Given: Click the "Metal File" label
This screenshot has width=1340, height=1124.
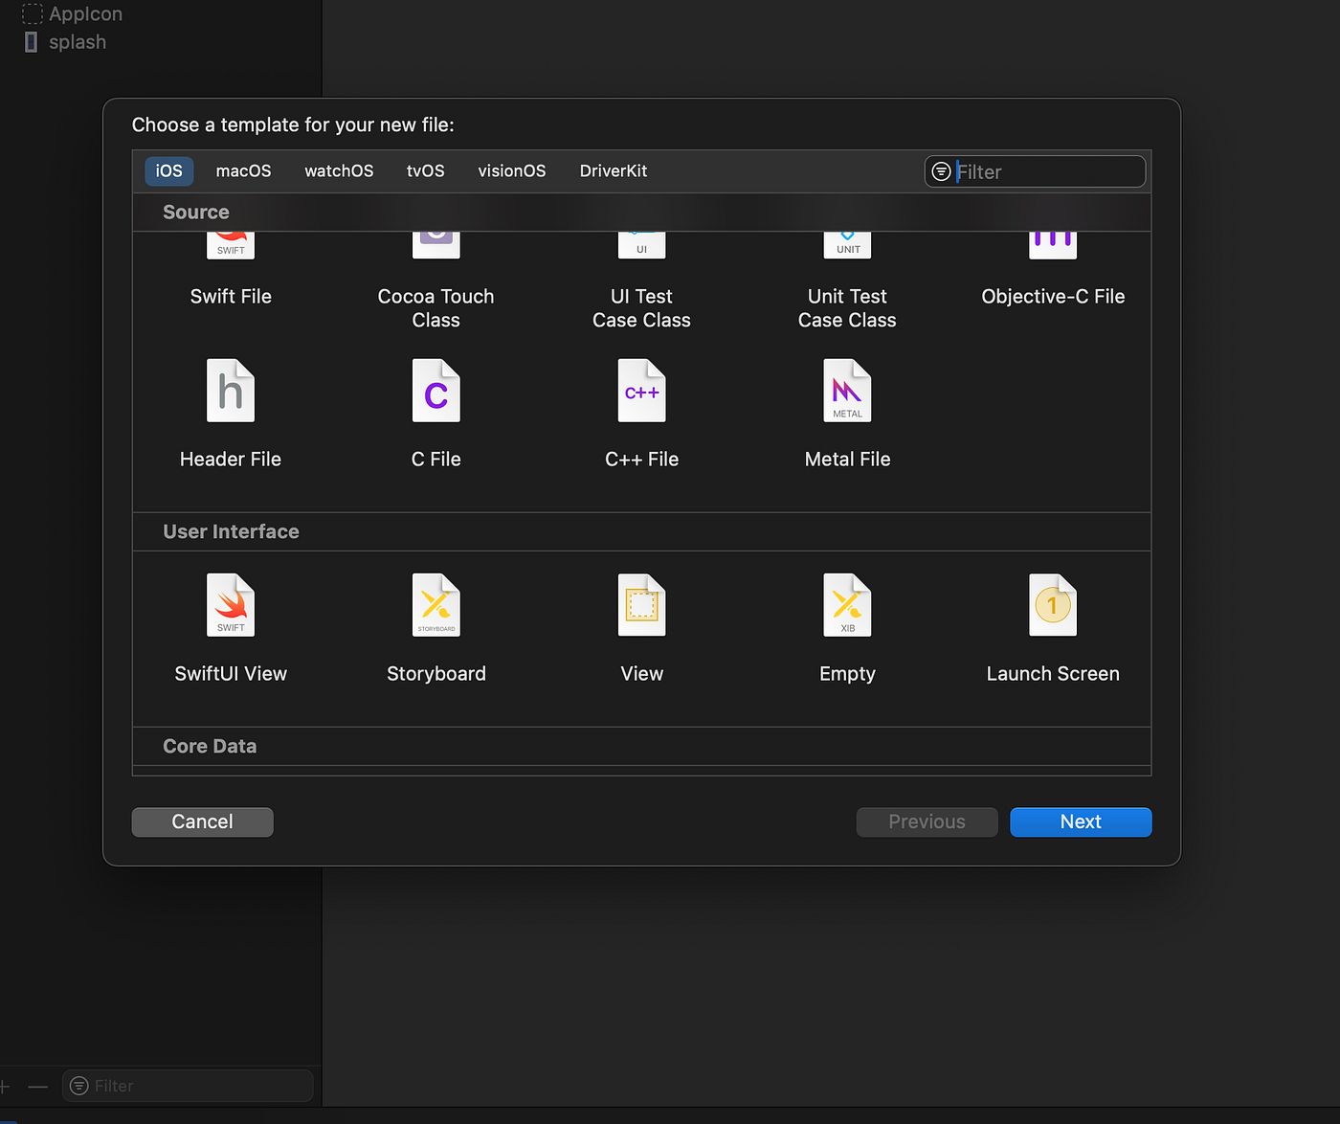Looking at the screenshot, I should coord(848,460).
